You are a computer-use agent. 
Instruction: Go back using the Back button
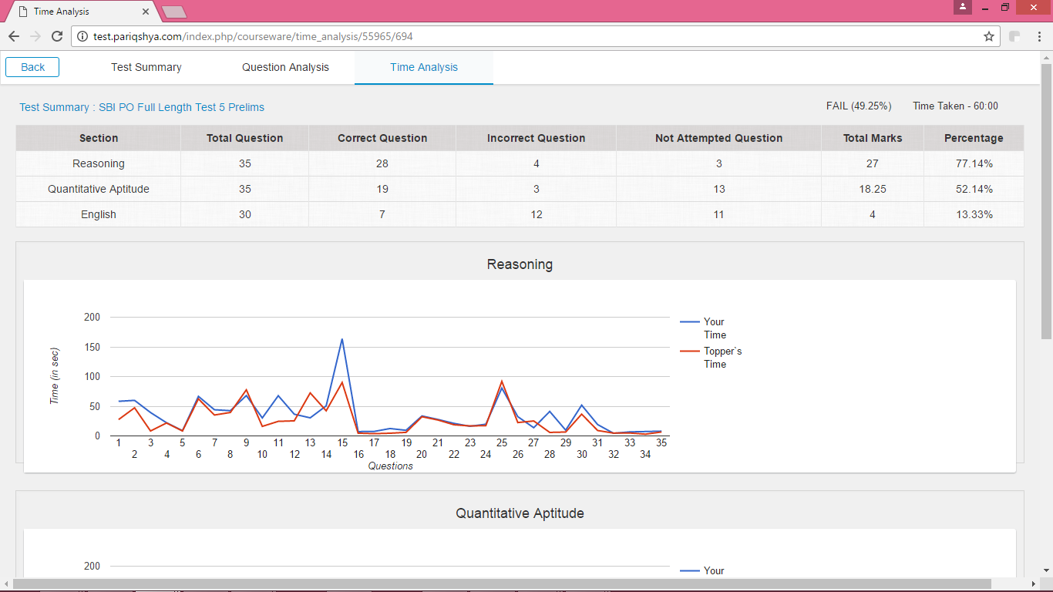[x=32, y=67]
